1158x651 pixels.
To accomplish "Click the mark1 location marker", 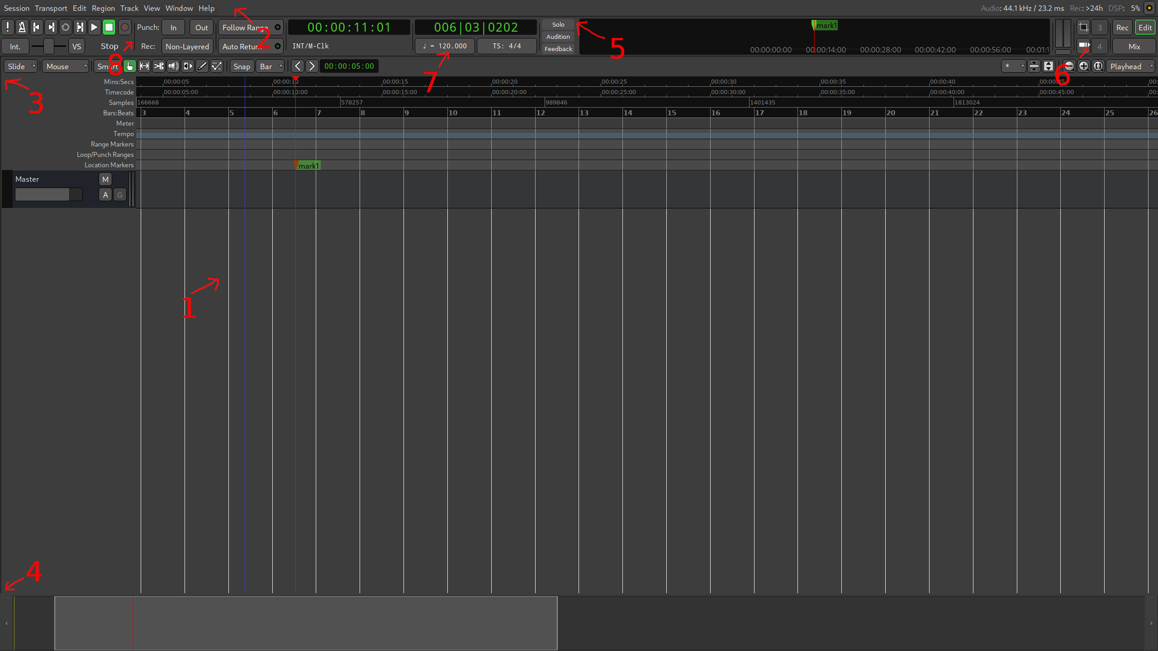I will 308,166.
